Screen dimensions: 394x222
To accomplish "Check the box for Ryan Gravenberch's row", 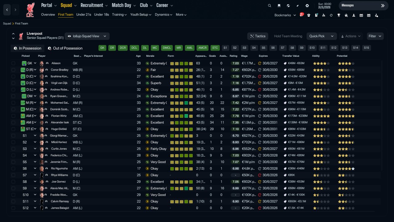I will pyautogui.click(x=13, y=96).
